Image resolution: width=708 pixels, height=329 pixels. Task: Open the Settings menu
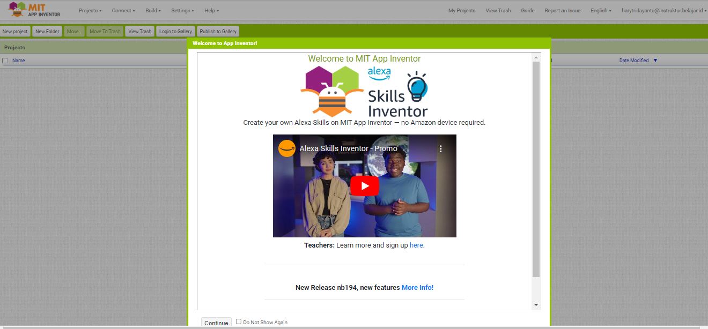coord(182,10)
